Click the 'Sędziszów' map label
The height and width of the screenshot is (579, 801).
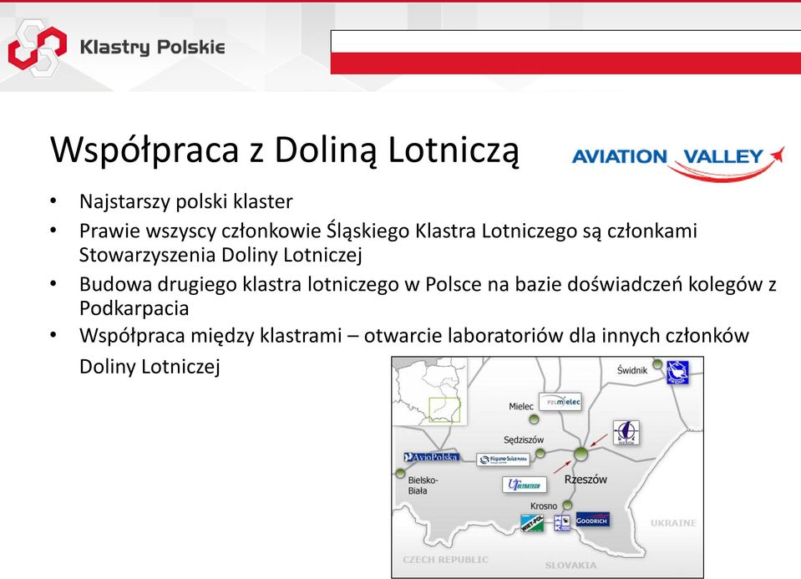pyautogui.click(x=524, y=439)
